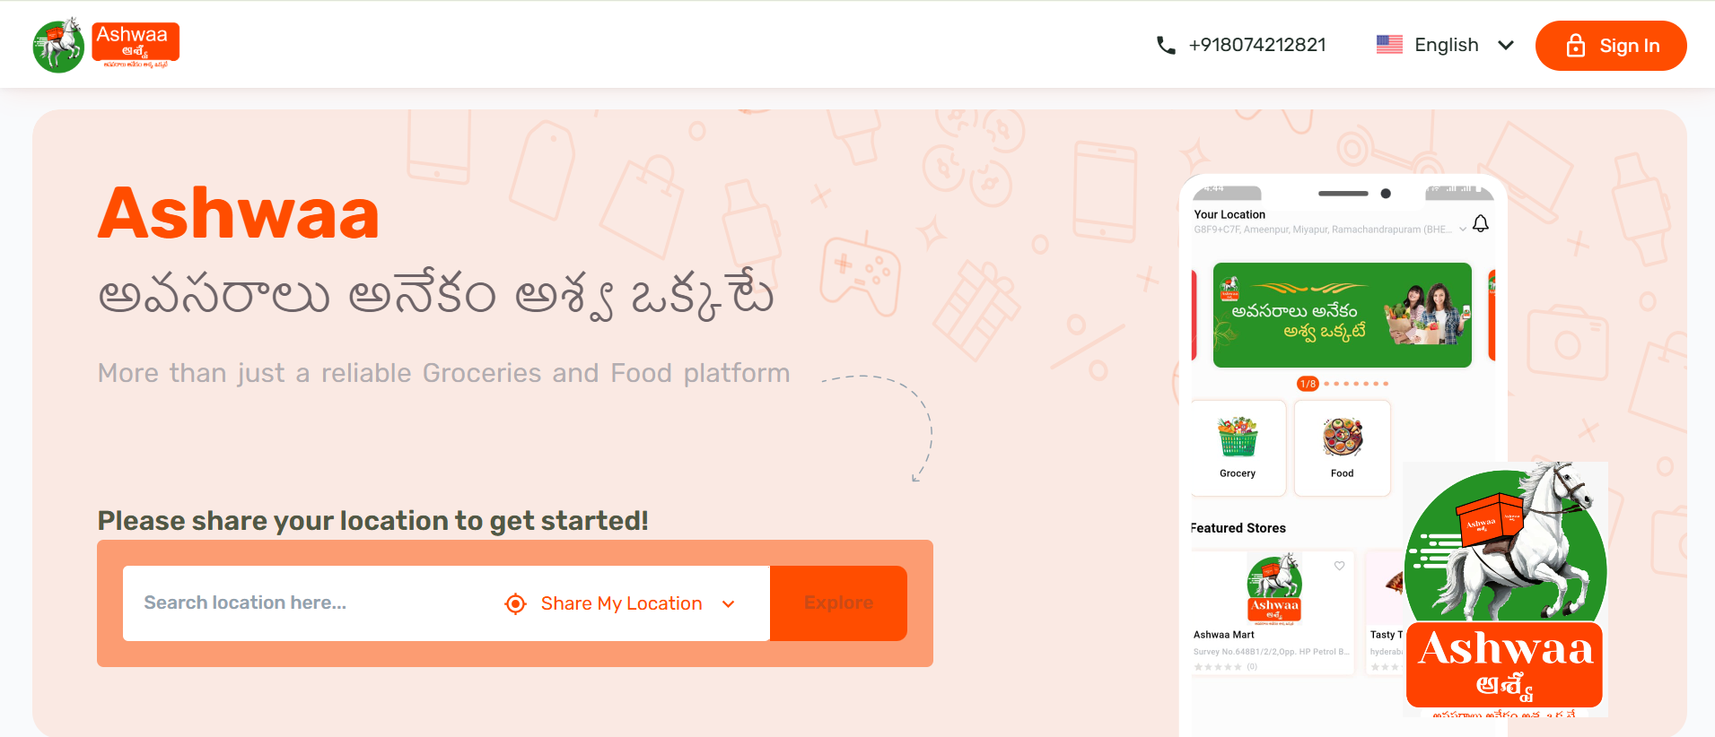Call the +918074212821 phone link
The width and height of the screenshot is (1715, 737).
click(1256, 45)
